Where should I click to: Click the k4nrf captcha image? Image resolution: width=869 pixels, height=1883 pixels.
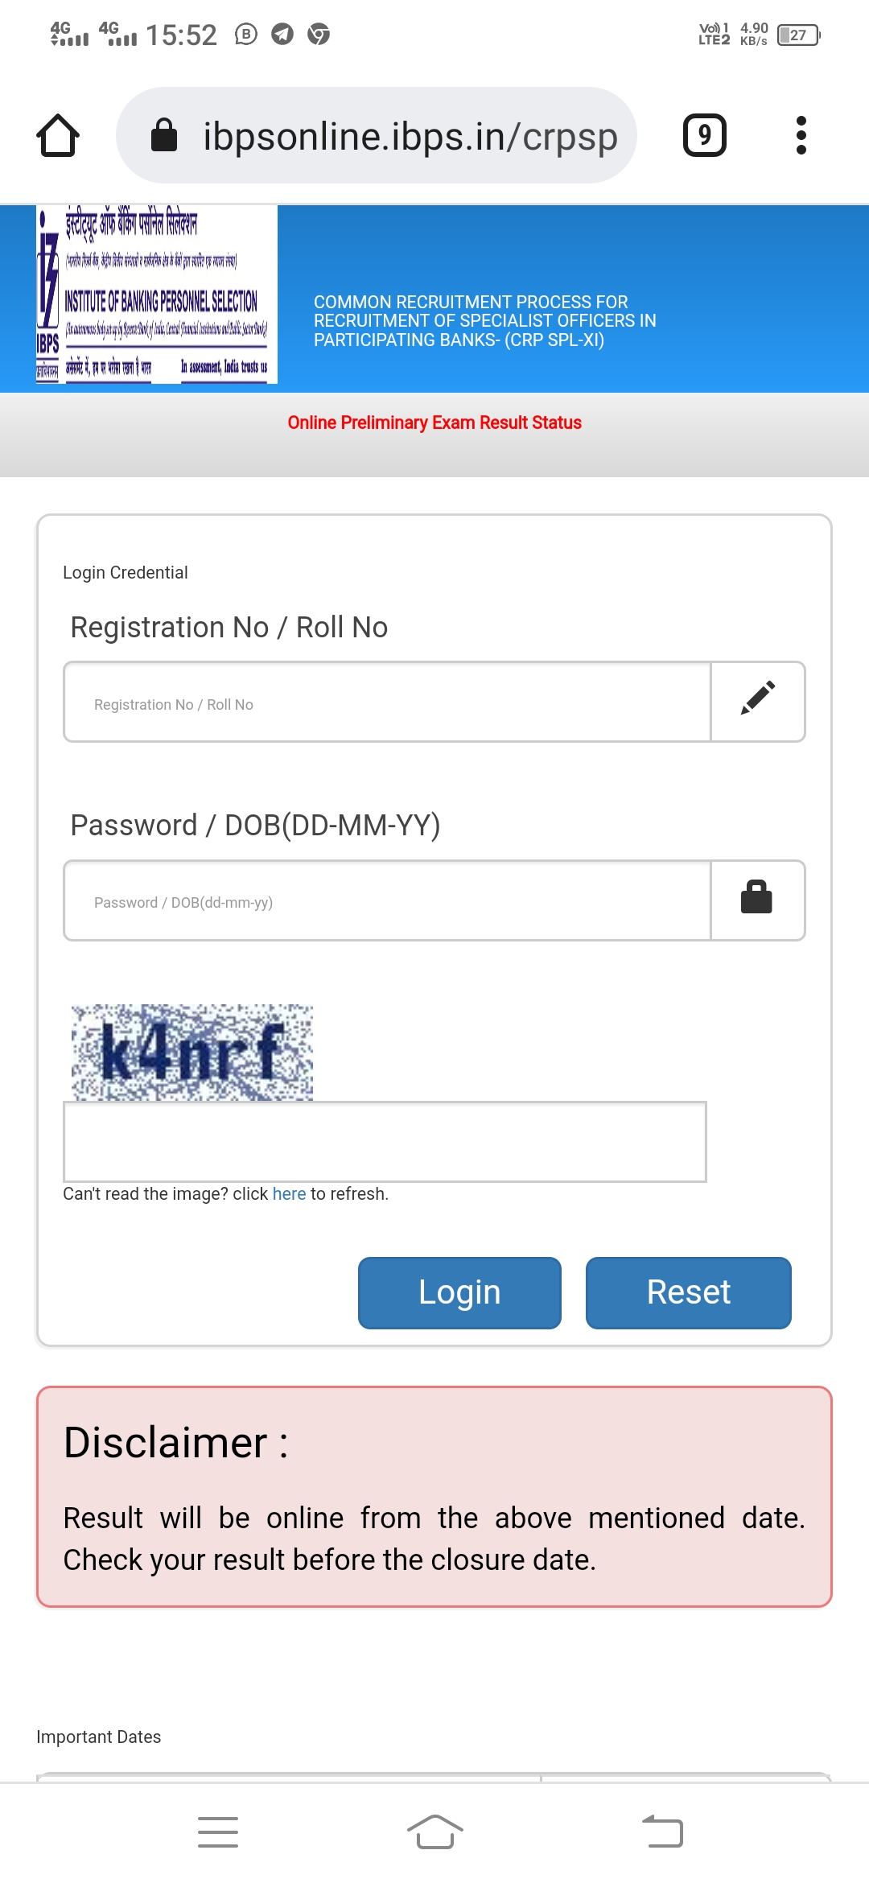point(192,1052)
